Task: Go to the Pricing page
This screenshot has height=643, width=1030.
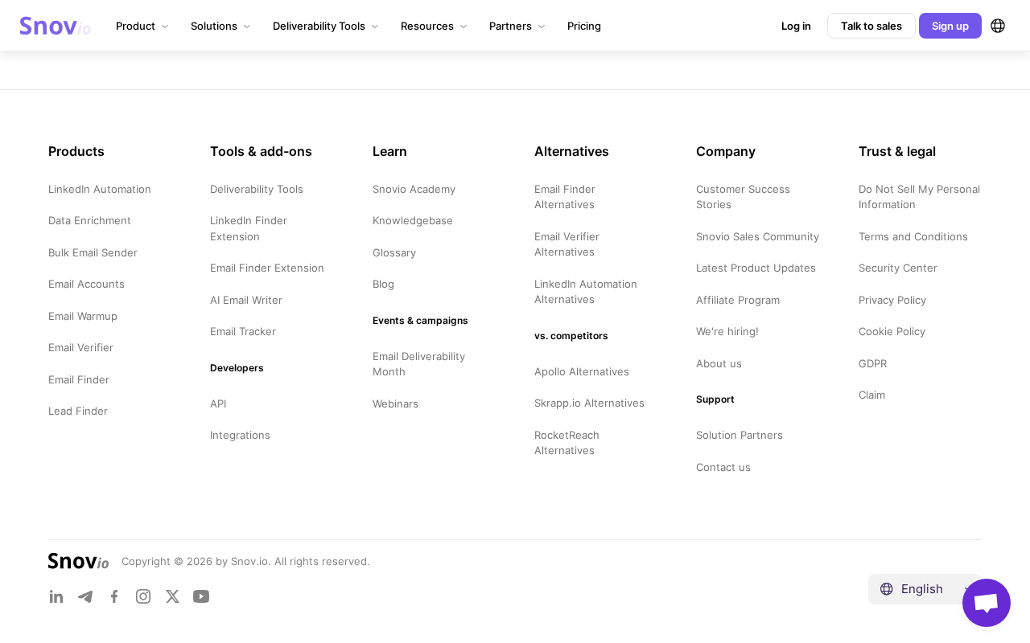Action: [x=584, y=26]
